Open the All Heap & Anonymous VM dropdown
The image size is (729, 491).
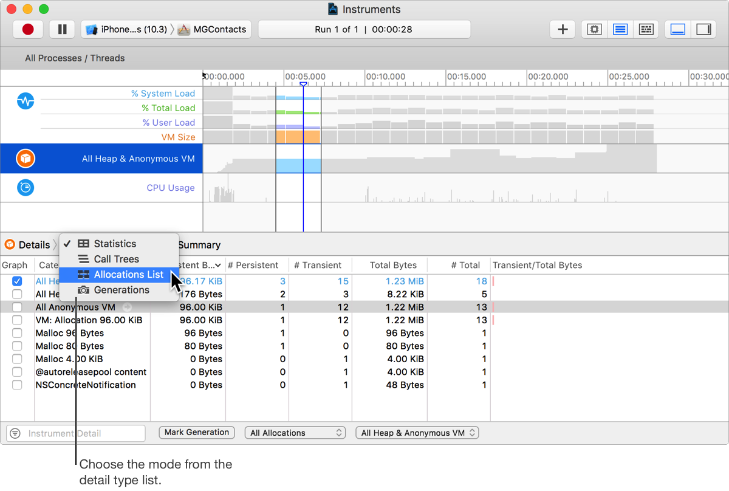417,433
